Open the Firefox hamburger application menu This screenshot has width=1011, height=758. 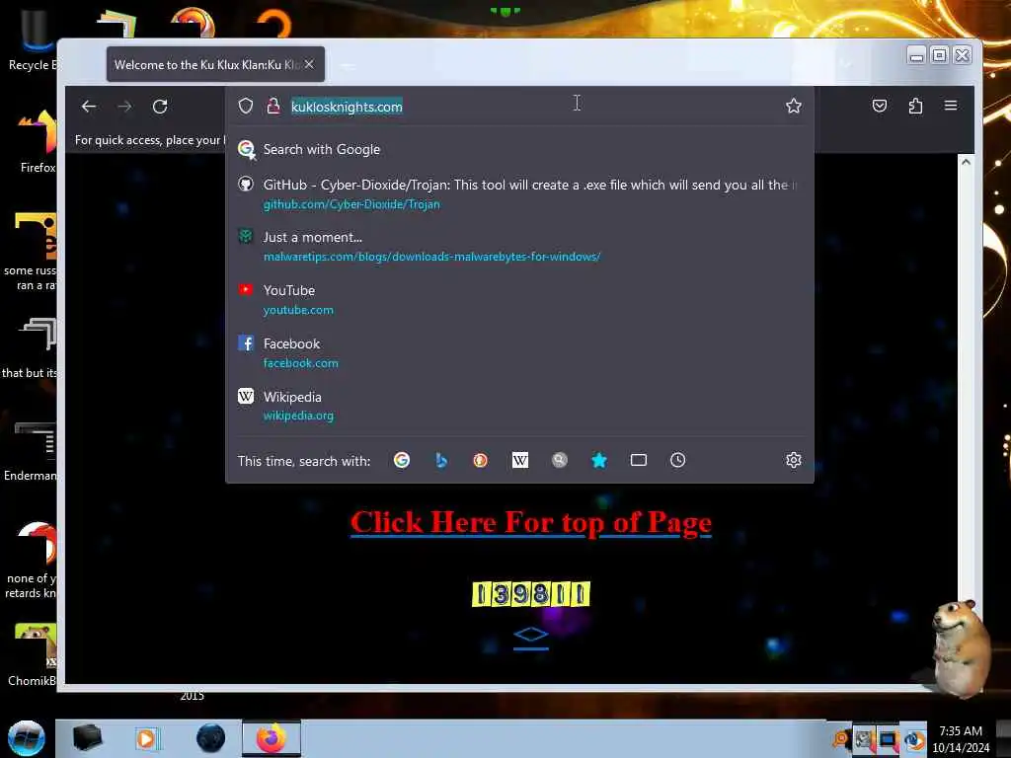[x=951, y=105]
